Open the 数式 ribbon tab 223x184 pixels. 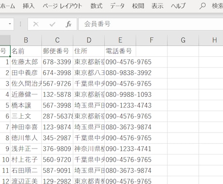96,6
